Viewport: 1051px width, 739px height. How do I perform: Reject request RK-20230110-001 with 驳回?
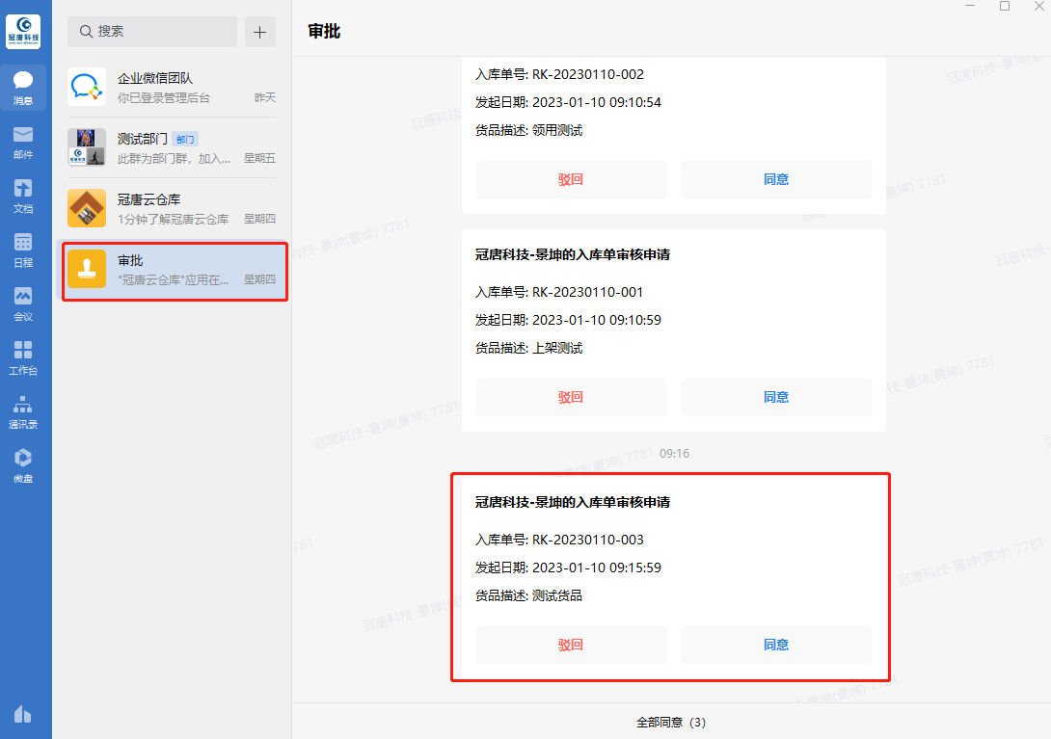(x=571, y=397)
